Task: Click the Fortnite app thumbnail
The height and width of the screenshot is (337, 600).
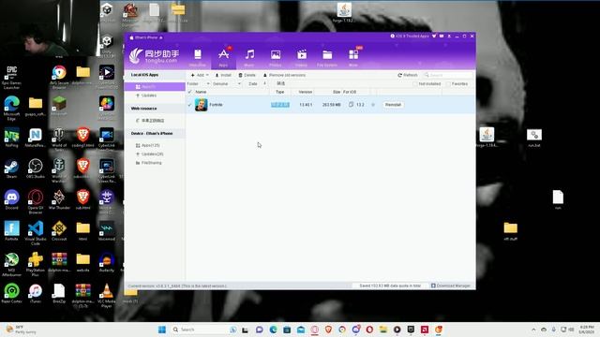Action: (x=202, y=105)
